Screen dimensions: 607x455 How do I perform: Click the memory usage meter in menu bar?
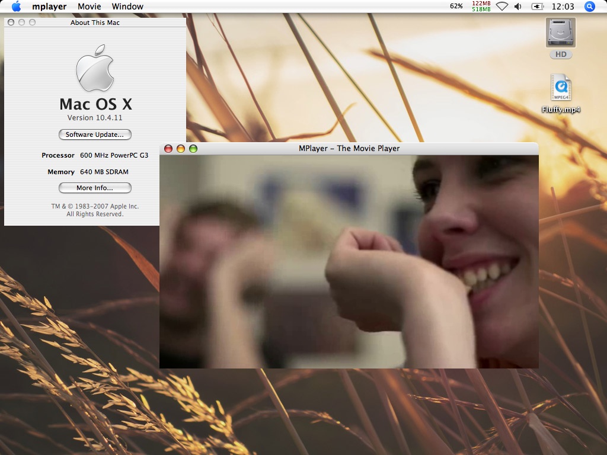(481, 6)
